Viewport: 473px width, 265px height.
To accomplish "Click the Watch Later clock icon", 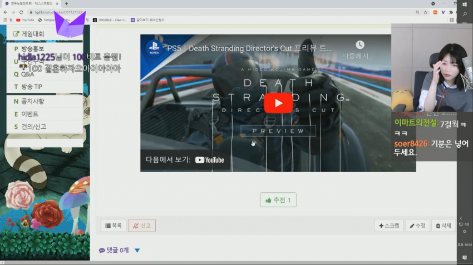I will (x=360, y=45).
